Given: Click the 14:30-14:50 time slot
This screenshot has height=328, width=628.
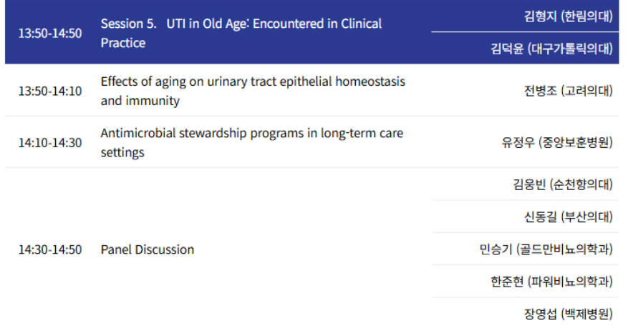Looking at the screenshot, I should pos(50,249).
